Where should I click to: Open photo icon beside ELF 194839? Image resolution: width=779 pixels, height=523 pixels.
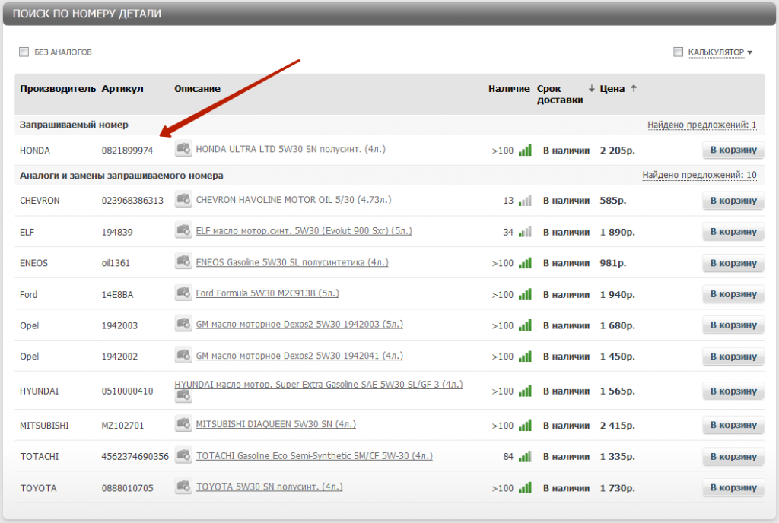[183, 231]
